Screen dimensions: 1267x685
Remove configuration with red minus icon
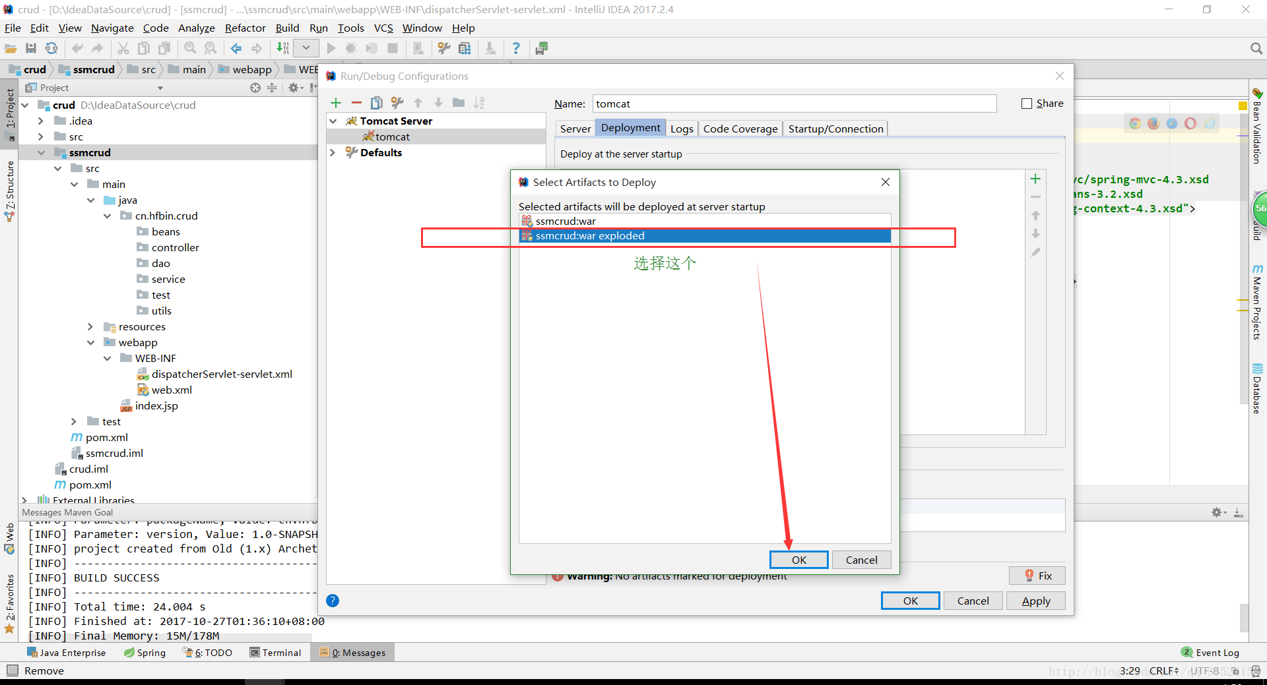point(356,103)
